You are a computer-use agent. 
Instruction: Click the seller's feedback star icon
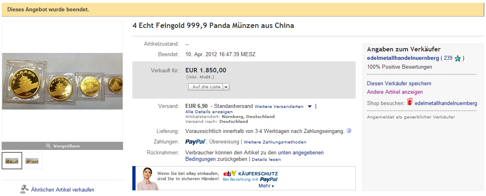click(458, 59)
